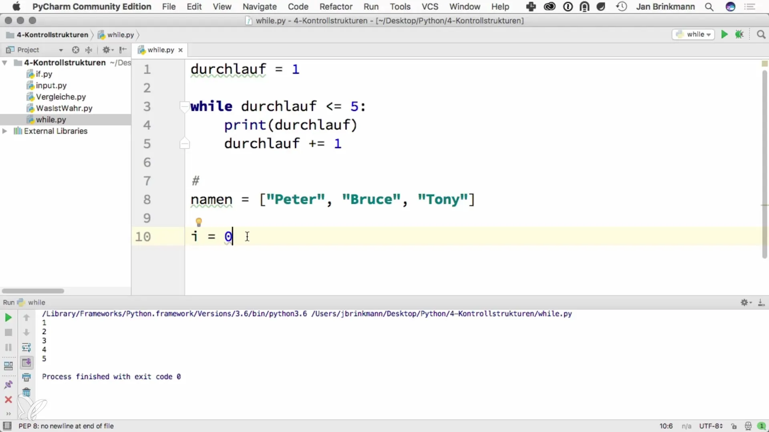Print the console output

26,377
